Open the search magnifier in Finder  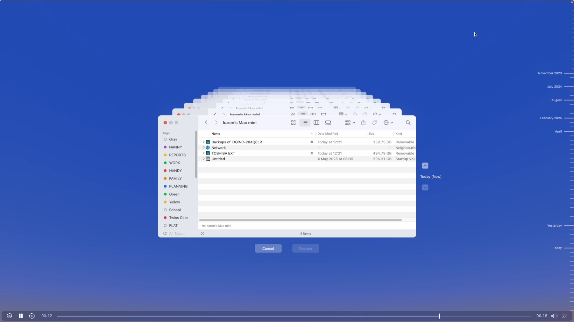(x=408, y=123)
